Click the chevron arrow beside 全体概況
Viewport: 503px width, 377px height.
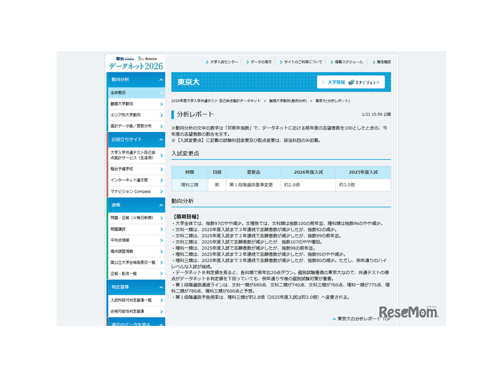coord(161,93)
